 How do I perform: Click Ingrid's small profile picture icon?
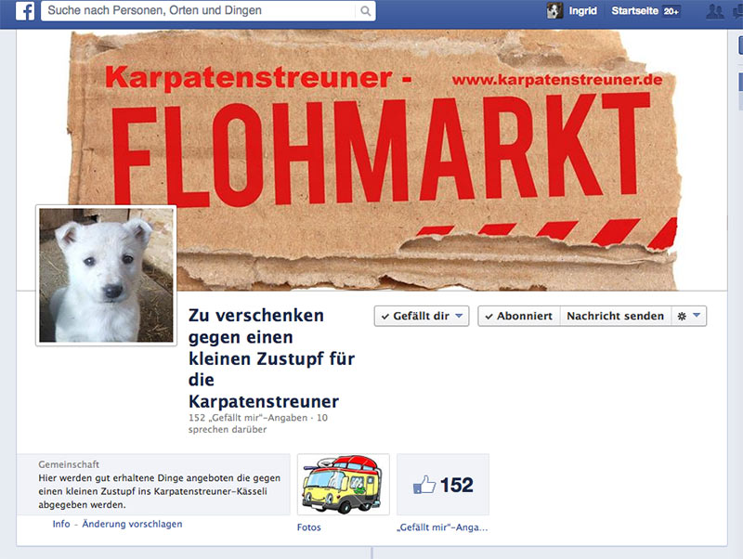[x=554, y=11]
